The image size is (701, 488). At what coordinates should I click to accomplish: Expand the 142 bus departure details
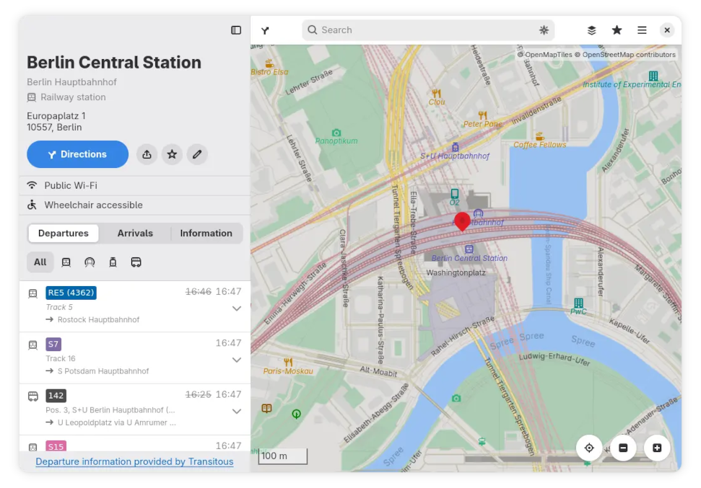click(237, 411)
